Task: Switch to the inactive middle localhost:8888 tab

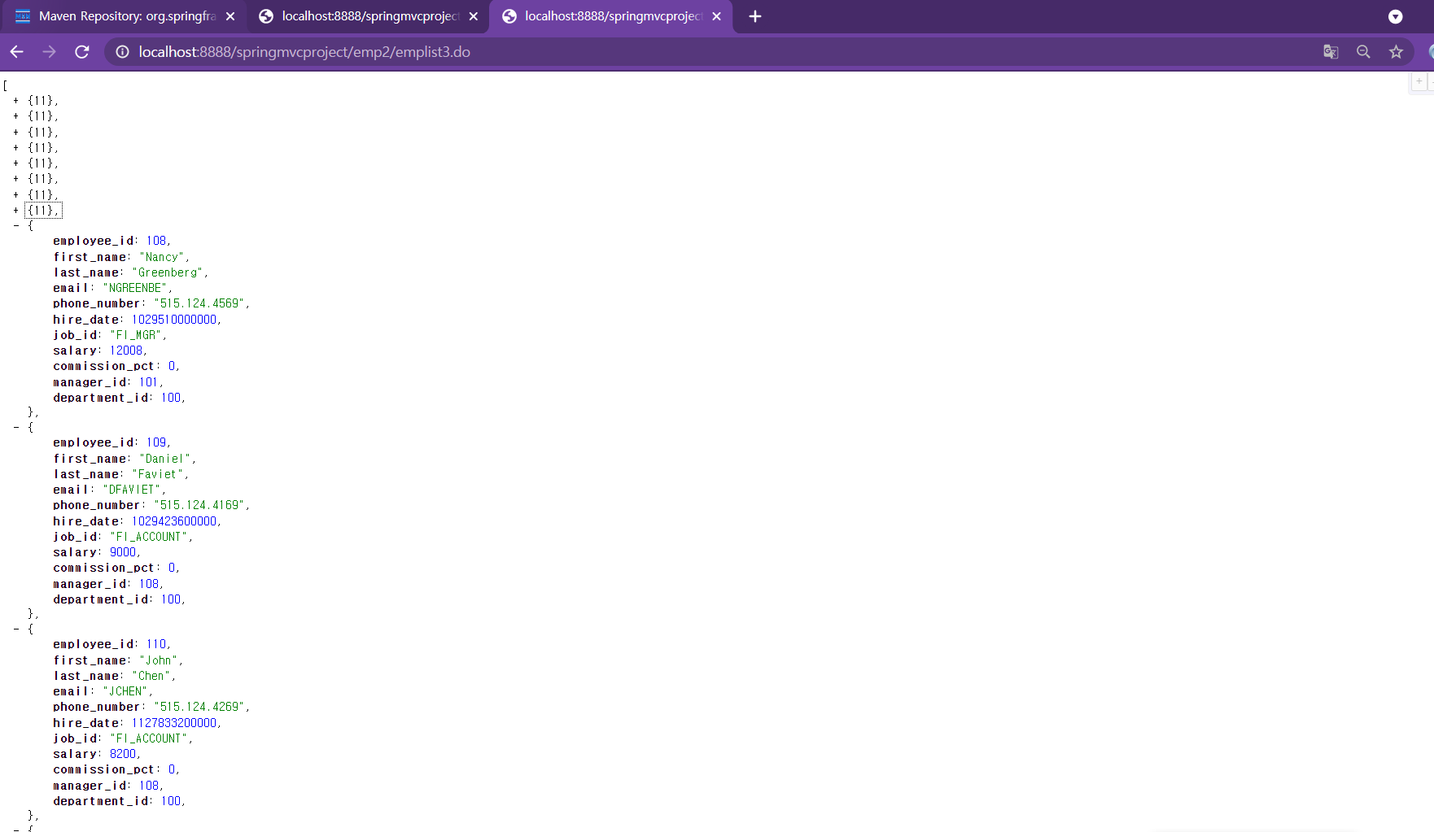Action: tap(368, 16)
